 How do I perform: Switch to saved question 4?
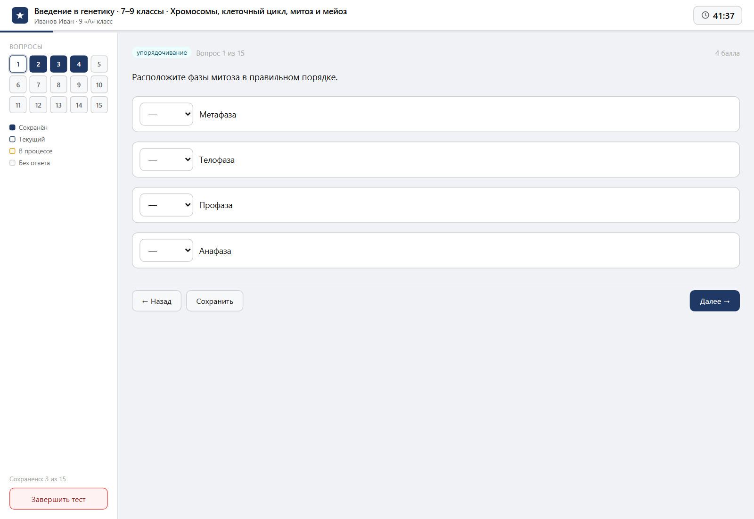click(79, 64)
